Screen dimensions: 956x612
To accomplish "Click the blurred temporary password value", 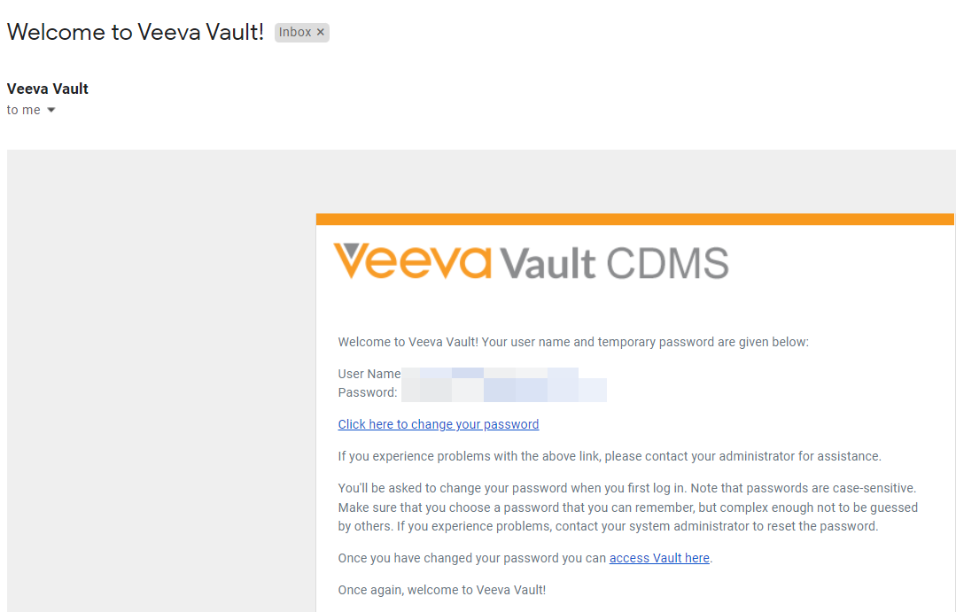I will pyautogui.click(x=503, y=391).
